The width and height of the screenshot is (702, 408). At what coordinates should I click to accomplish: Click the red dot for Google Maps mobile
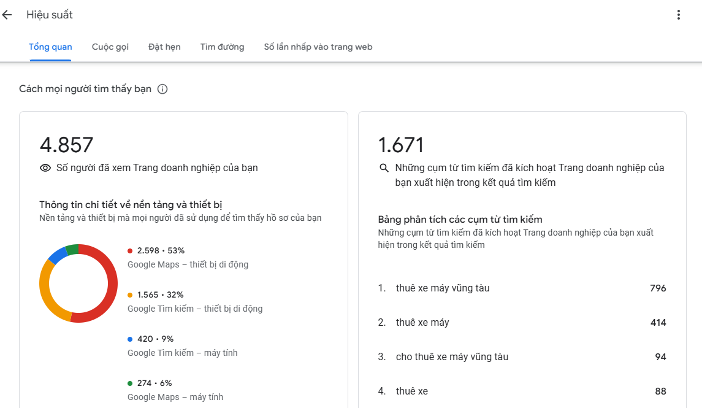click(x=130, y=251)
